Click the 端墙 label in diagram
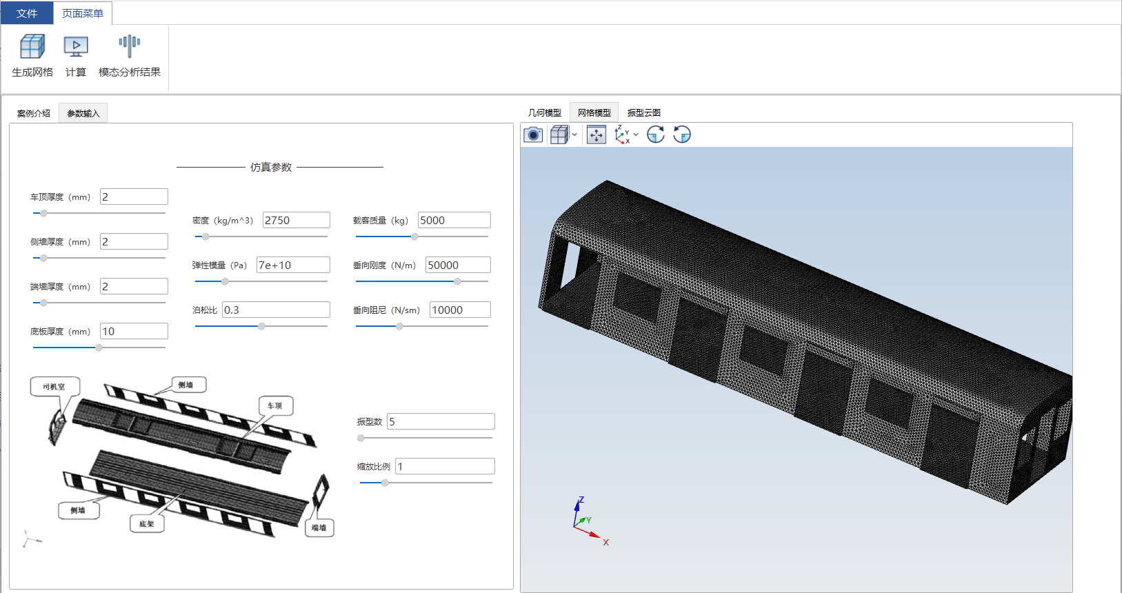The width and height of the screenshot is (1122, 593). [319, 528]
